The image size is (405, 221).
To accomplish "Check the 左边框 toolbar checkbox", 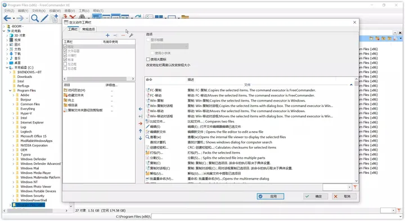I will (x=65, y=64).
